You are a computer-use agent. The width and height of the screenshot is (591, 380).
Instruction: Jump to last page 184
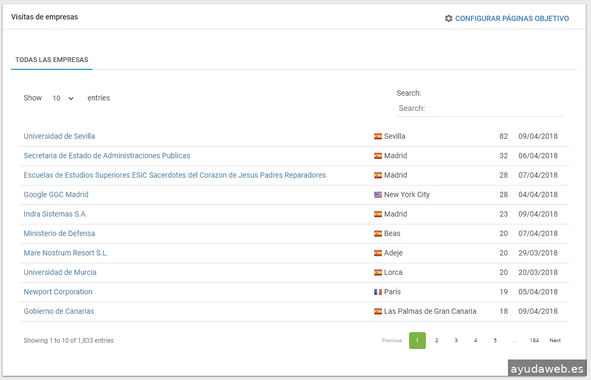pyautogui.click(x=534, y=341)
